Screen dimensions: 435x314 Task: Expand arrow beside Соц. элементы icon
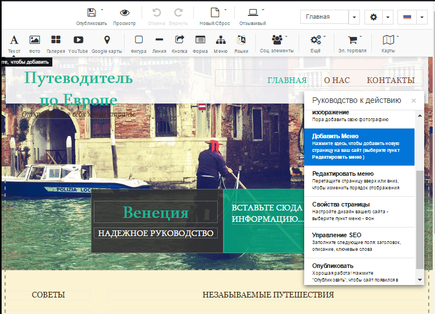tap(286, 36)
